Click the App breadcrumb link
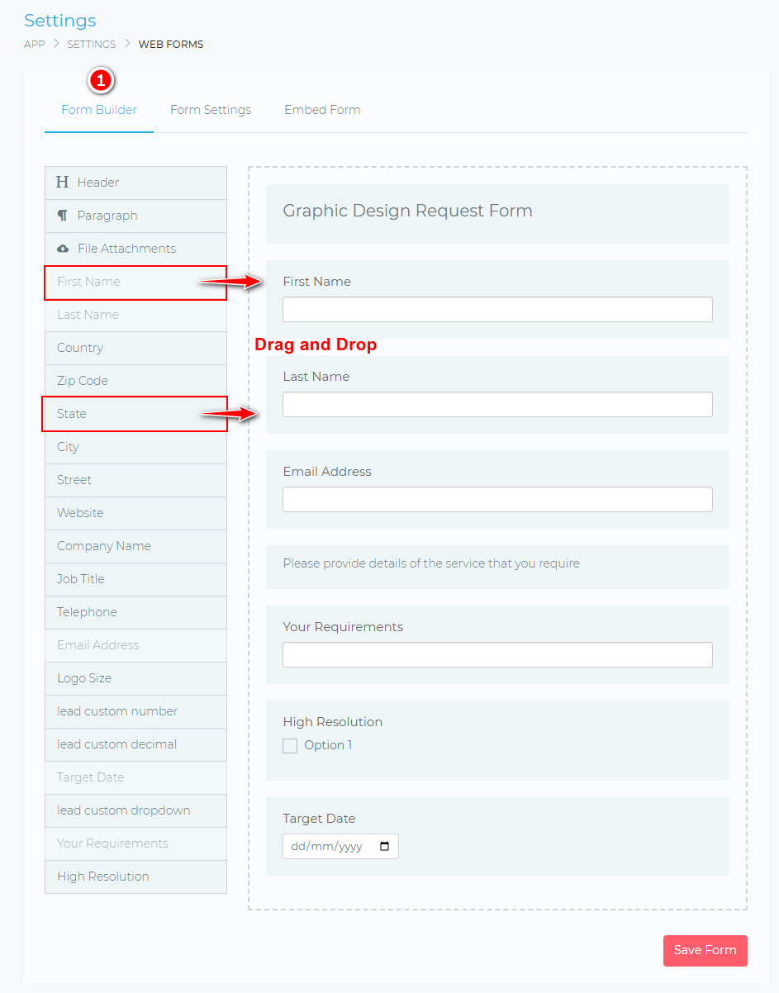The width and height of the screenshot is (779, 993). (x=35, y=45)
